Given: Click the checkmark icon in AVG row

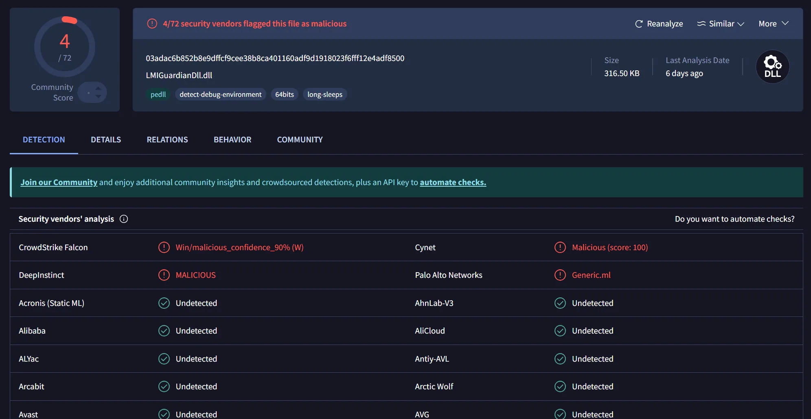Looking at the screenshot, I should (x=560, y=414).
